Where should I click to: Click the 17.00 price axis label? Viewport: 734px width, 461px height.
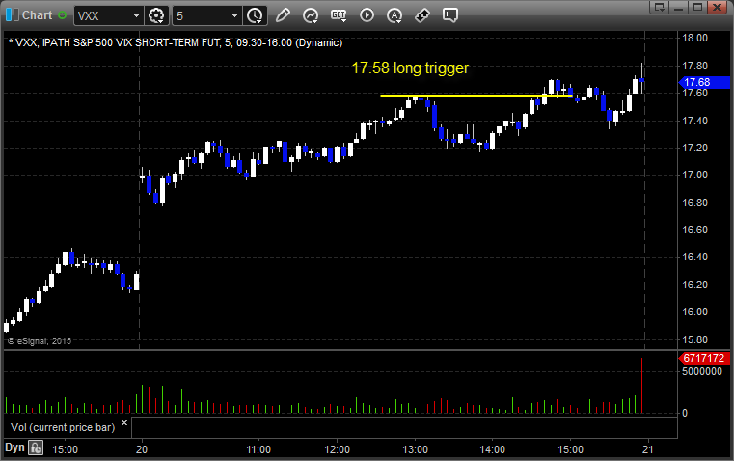pyautogui.click(x=695, y=175)
